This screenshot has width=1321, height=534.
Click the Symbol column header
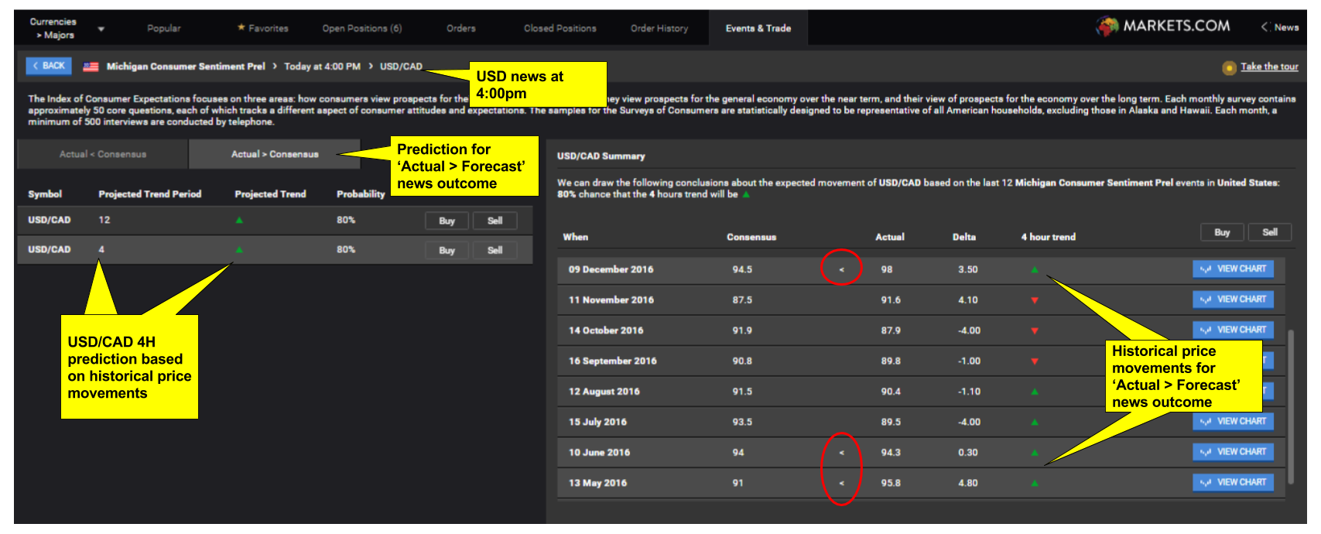tap(44, 194)
